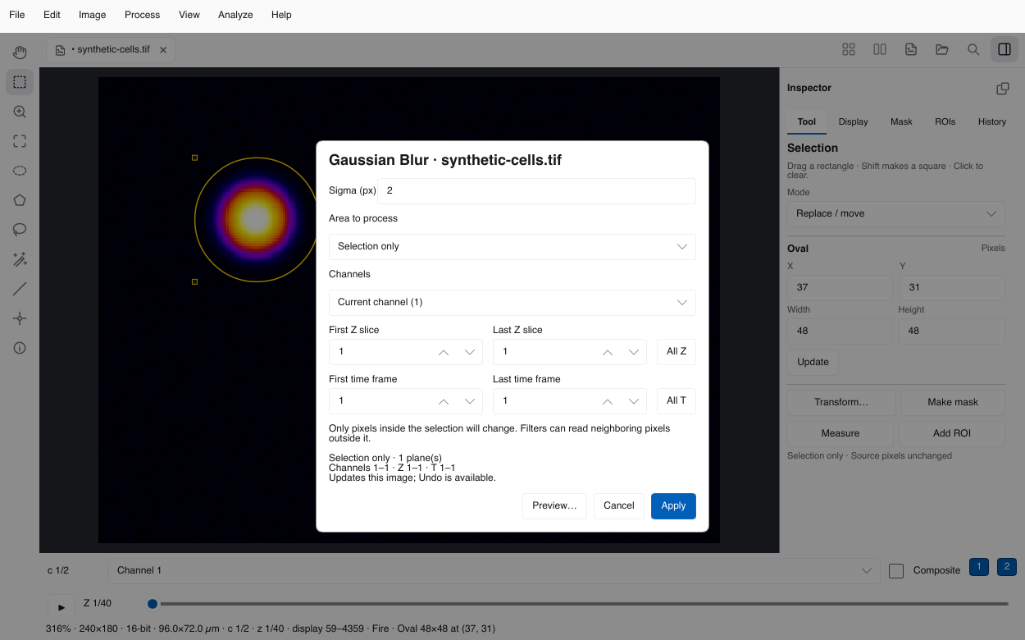Click the Sigma (px) input field

point(536,191)
